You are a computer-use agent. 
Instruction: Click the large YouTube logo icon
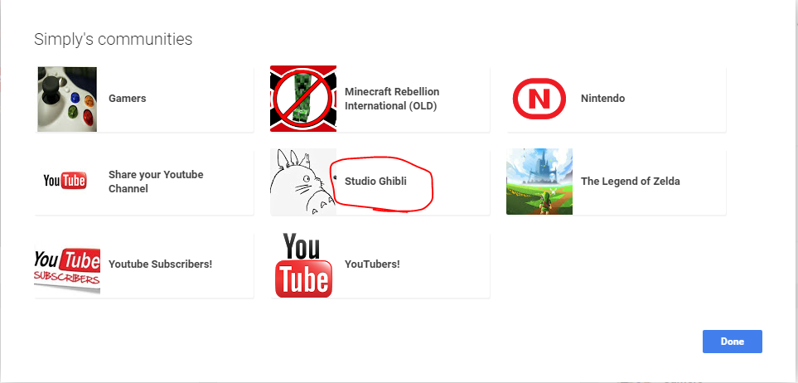point(303,264)
